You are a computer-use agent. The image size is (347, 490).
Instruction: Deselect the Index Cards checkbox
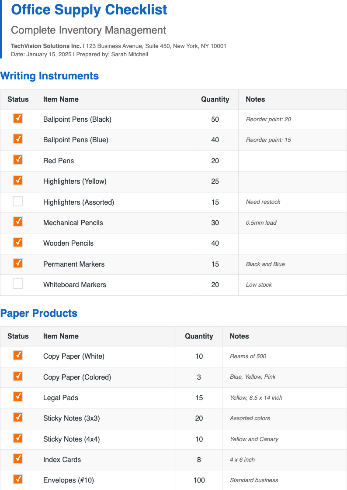pos(18,459)
